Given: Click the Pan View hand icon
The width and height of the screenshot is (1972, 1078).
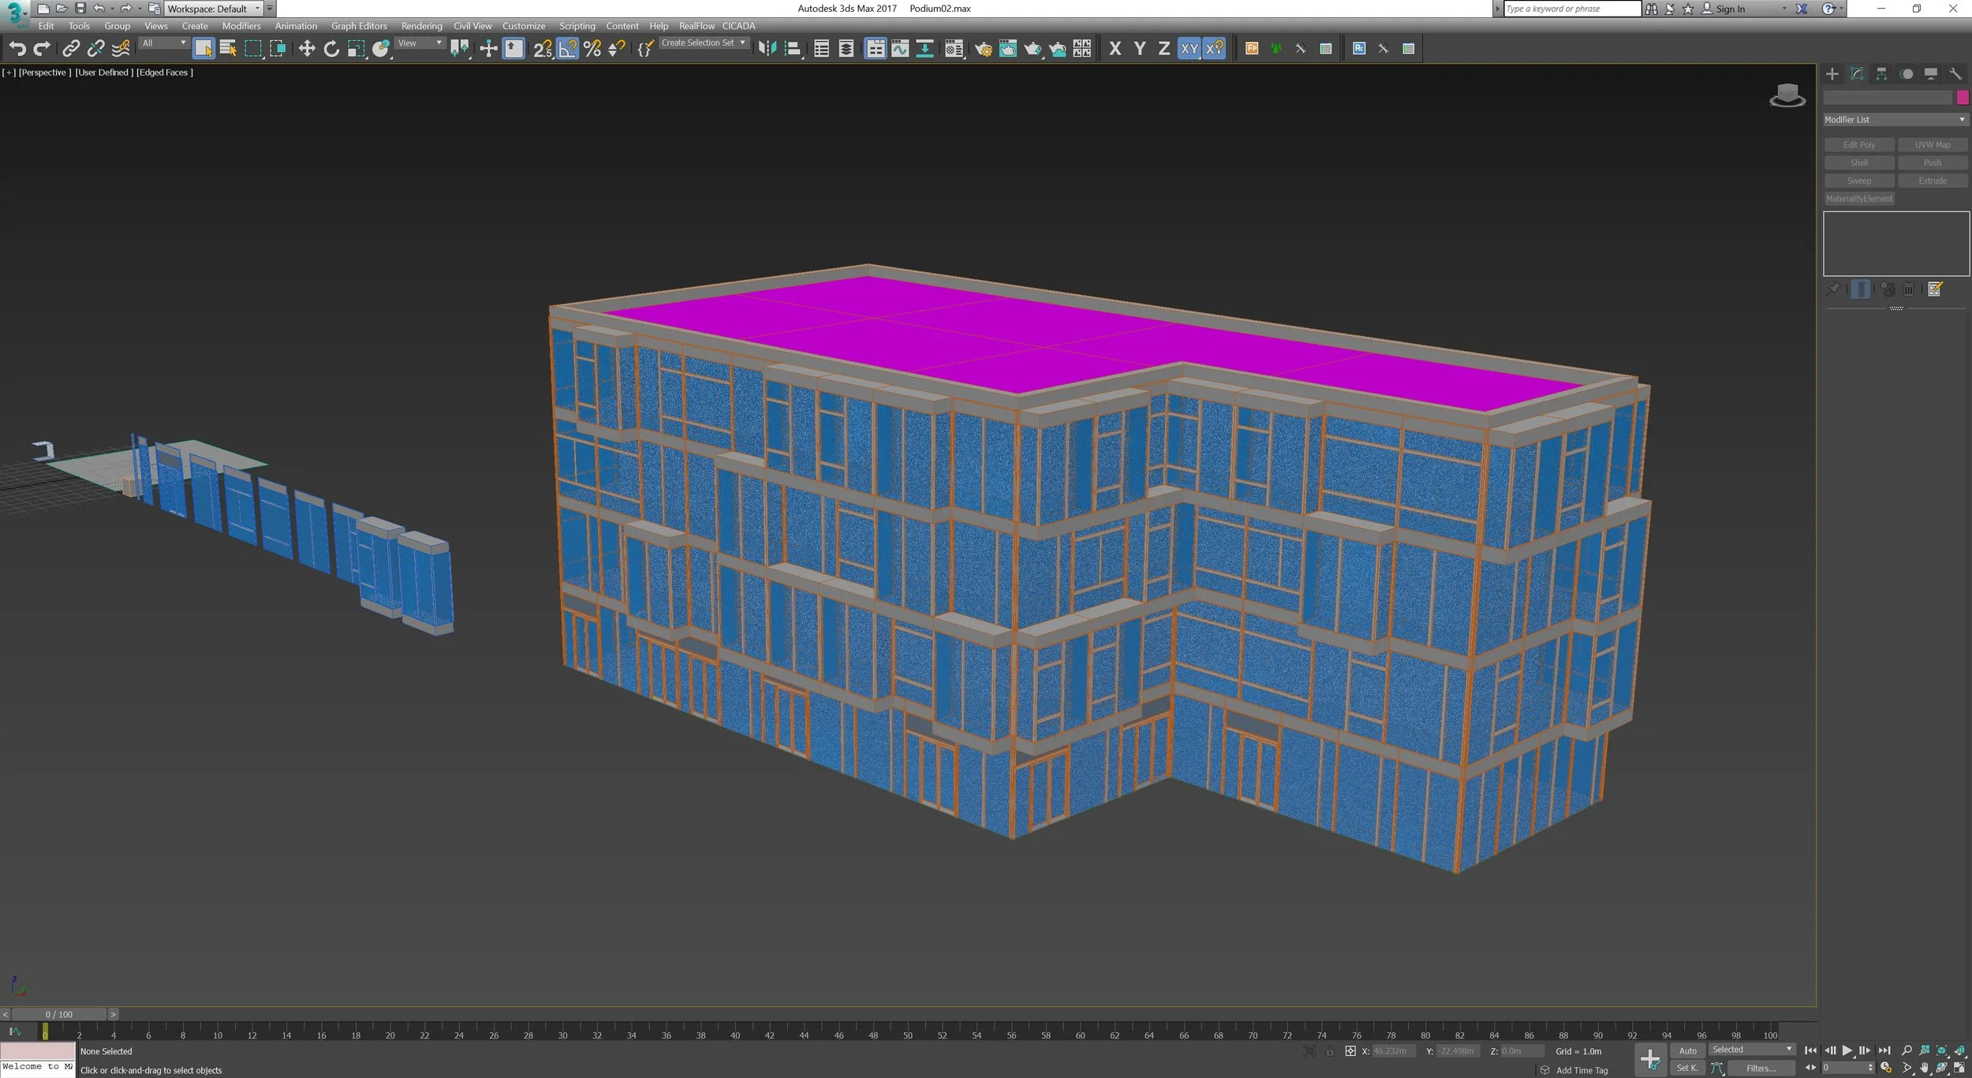Looking at the screenshot, I should click(x=1924, y=1068).
